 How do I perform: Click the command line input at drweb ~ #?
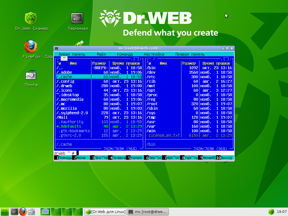(155, 153)
